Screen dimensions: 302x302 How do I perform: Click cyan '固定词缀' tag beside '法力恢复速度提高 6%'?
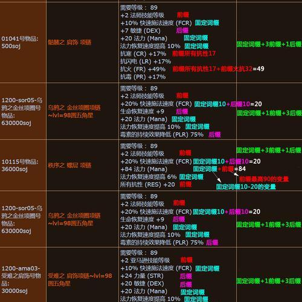[191, 177]
